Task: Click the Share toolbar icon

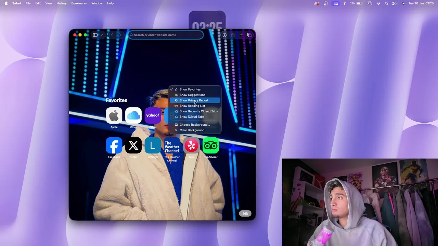Action: click(233, 35)
